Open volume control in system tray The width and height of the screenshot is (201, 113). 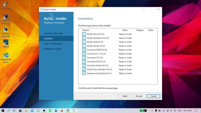coord(171,110)
